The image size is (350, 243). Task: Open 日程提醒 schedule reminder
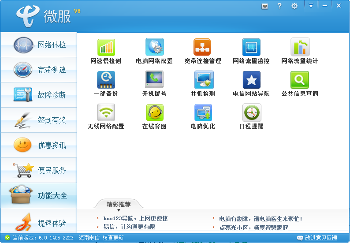[251, 116]
